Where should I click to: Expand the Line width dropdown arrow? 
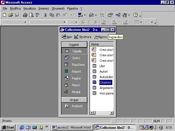(152, 22)
